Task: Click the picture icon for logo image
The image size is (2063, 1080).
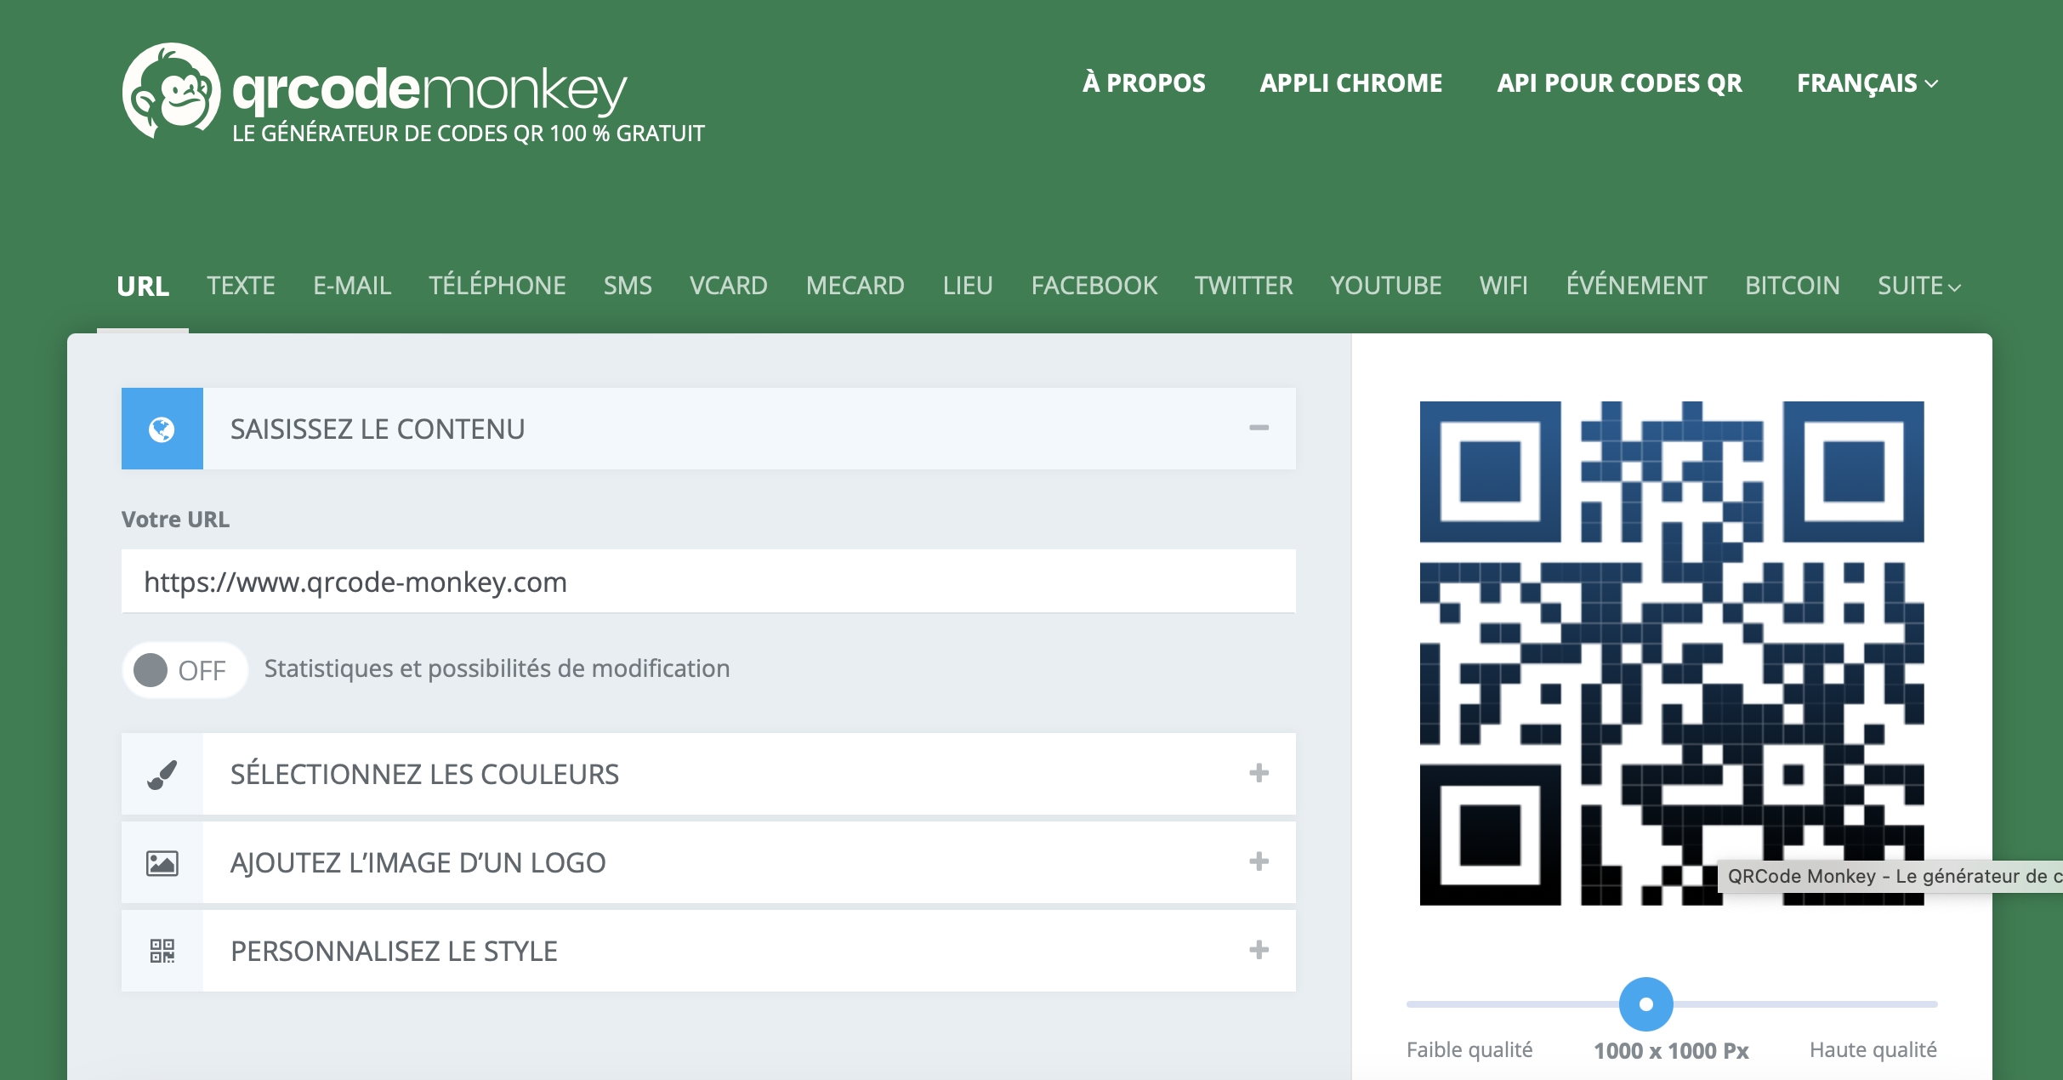Action: [x=162, y=863]
